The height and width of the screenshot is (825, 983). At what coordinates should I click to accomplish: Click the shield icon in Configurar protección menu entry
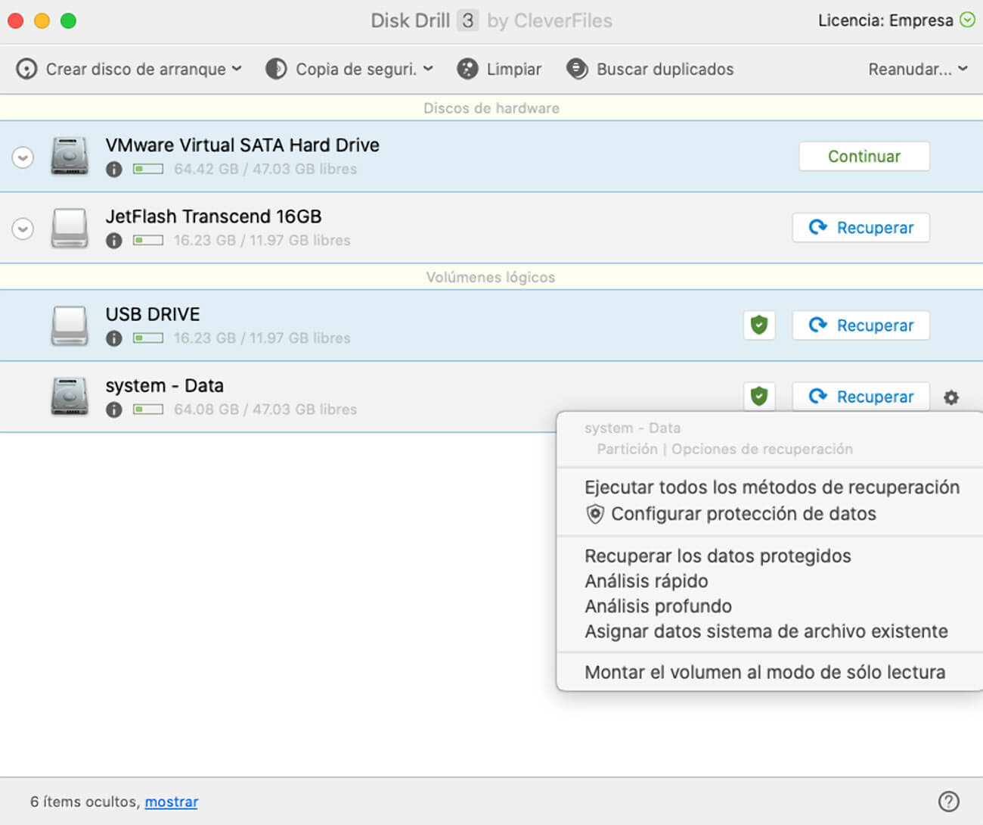click(x=595, y=514)
